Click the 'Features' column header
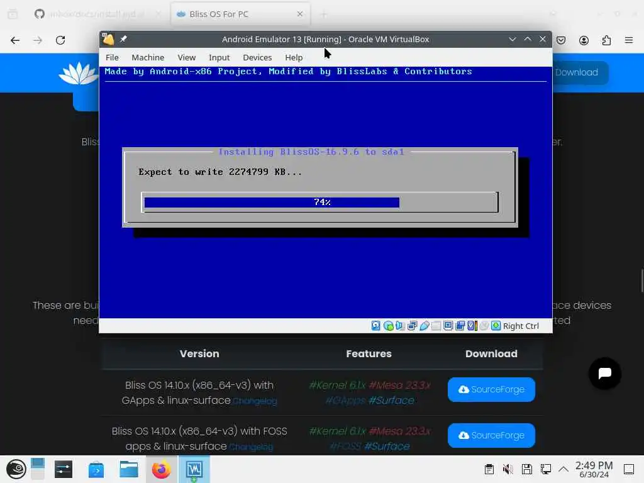Image resolution: width=644 pixels, height=483 pixels. pos(369,353)
